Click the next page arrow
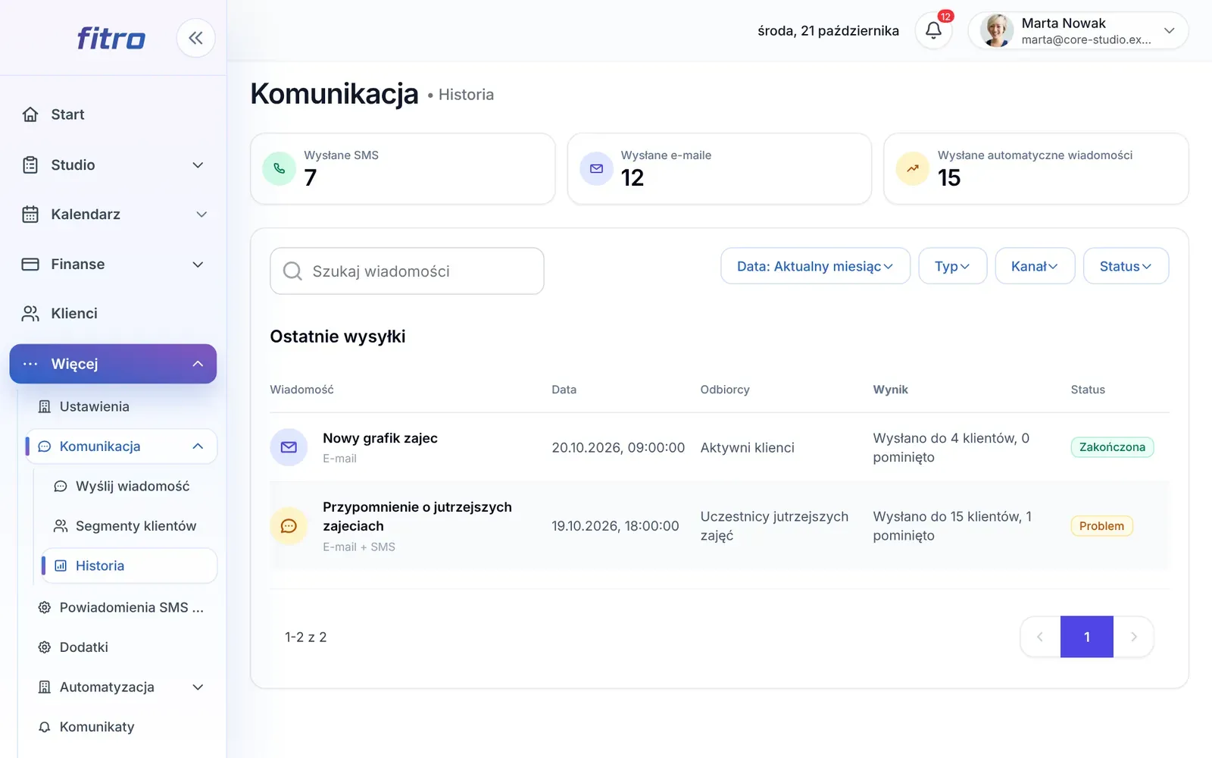Image resolution: width=1212 pixels, height=758 pixels. (x=1134, y=637)
